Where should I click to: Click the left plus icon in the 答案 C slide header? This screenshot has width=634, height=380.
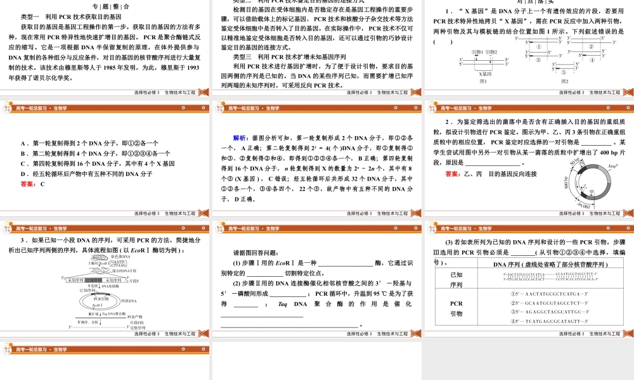(183, 108)
